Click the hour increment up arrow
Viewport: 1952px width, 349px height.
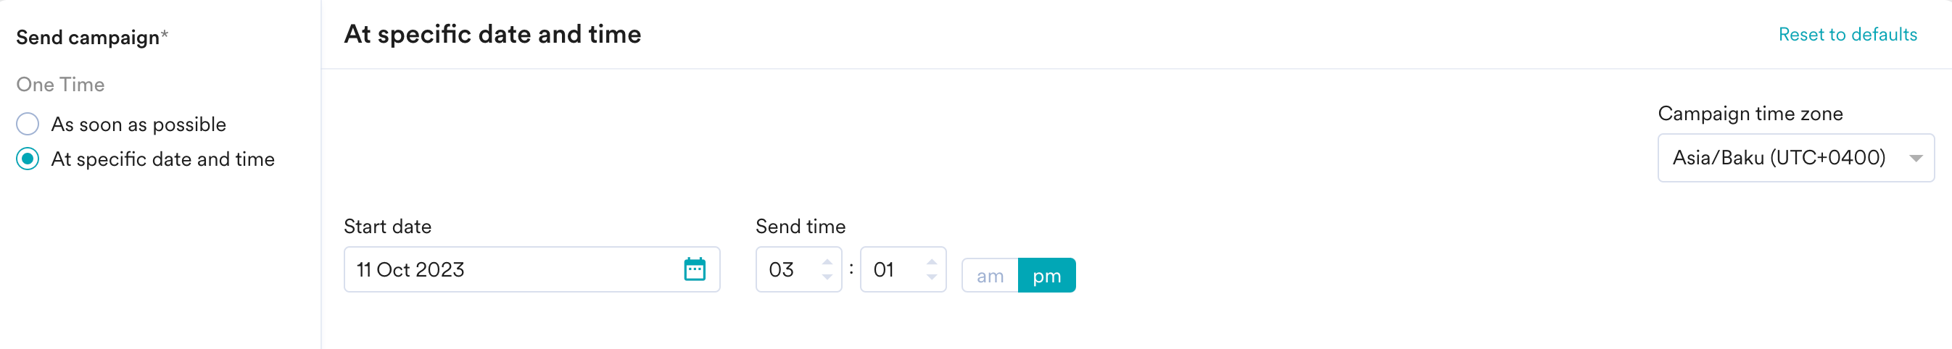pyautogui.click(x=827, y=262)
